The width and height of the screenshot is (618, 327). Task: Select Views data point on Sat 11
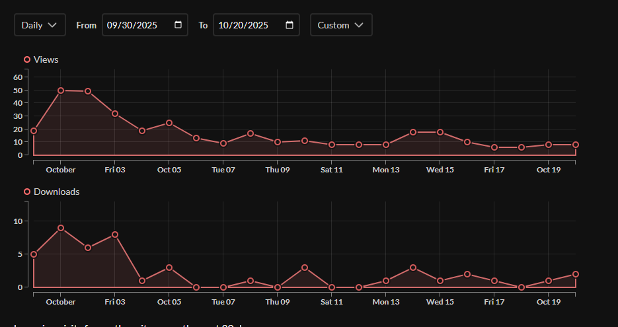pyautogui.click(x=332, y=145)
